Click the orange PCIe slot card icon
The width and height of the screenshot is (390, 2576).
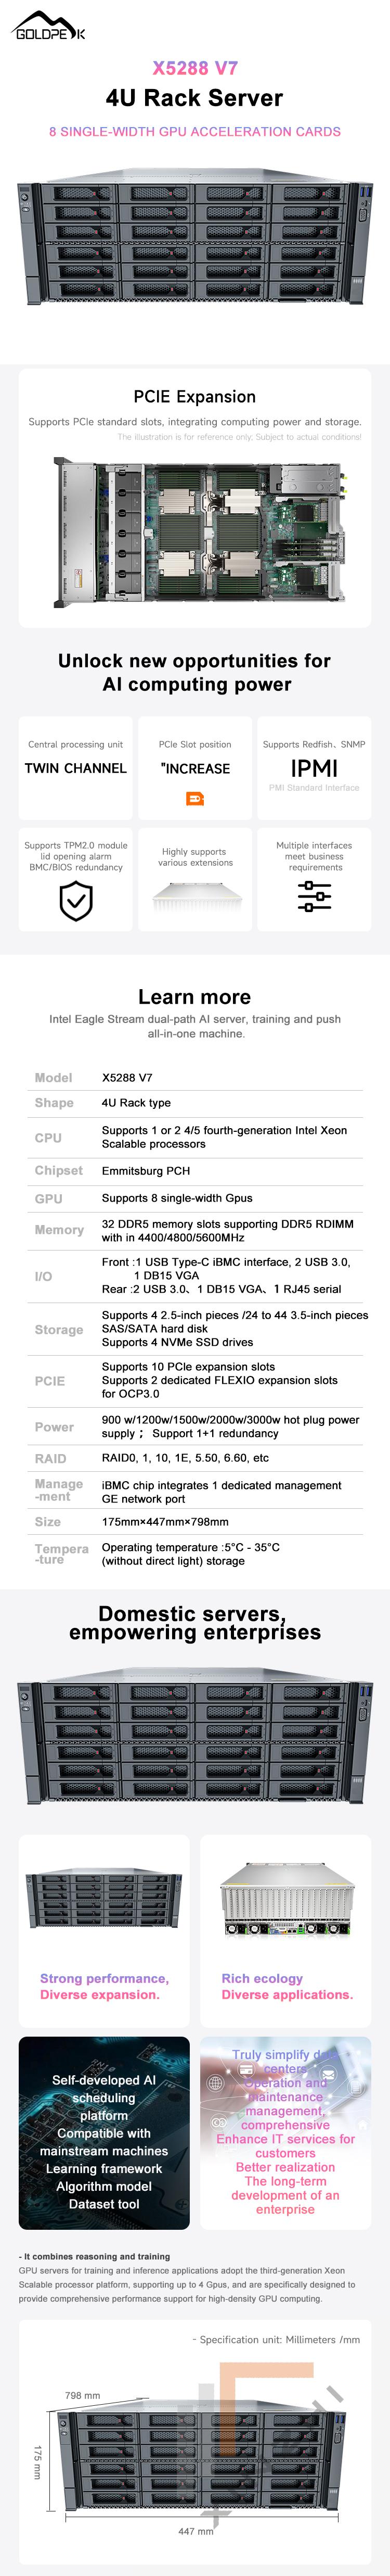[x=195, y=798]
